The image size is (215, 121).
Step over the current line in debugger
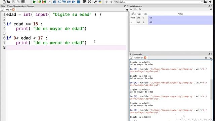click(x=59, y=2)
